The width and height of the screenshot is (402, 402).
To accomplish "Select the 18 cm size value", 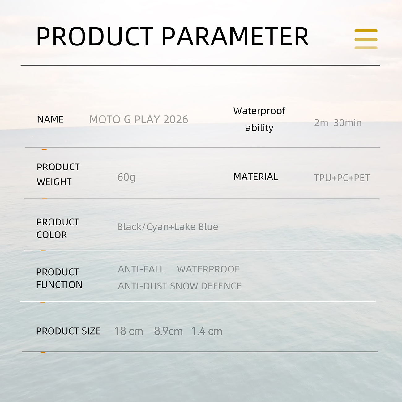I will point(129,331).
